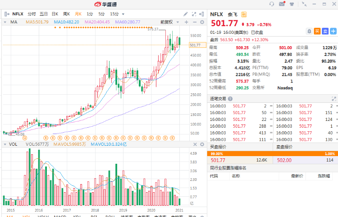This screenshot has height=217, width=338.
Task: Click the 最新价 column header
Action: (297, 176)
